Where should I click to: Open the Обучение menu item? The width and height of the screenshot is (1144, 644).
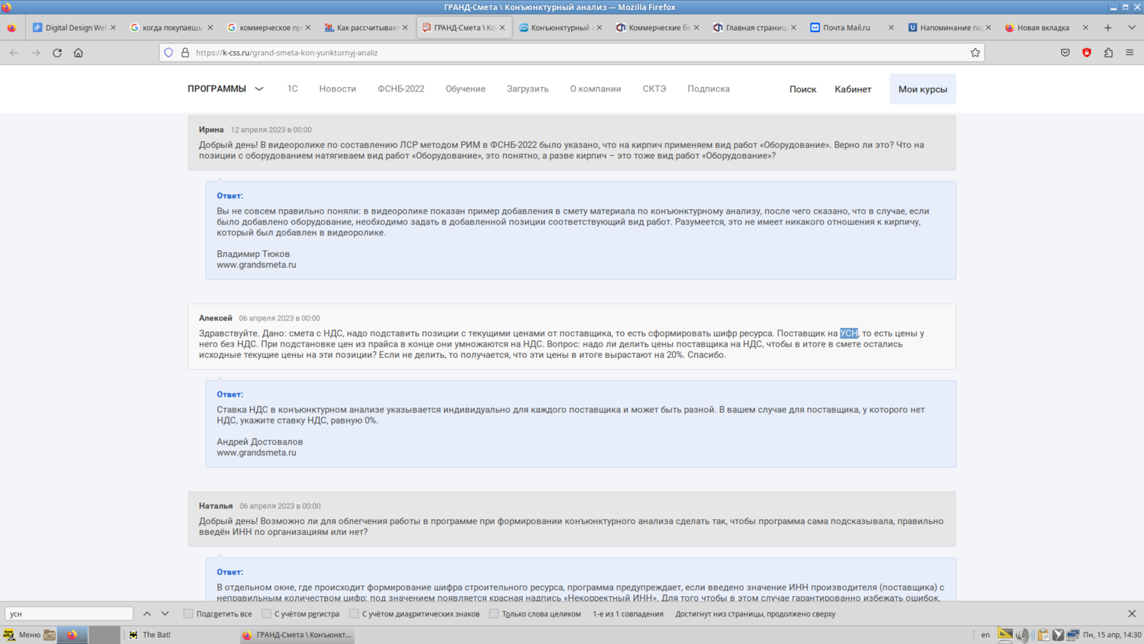tap(465, 89)
